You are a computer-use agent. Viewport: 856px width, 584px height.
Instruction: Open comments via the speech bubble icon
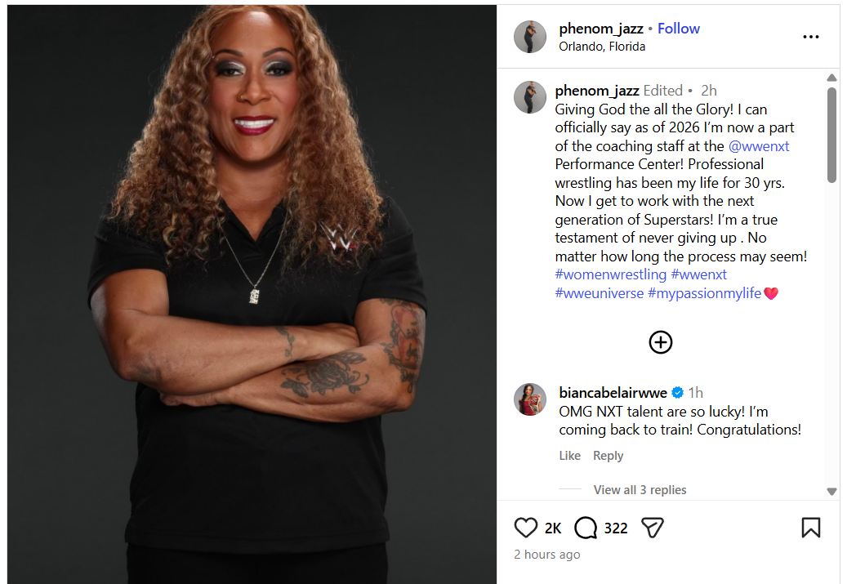pos(586,528)
